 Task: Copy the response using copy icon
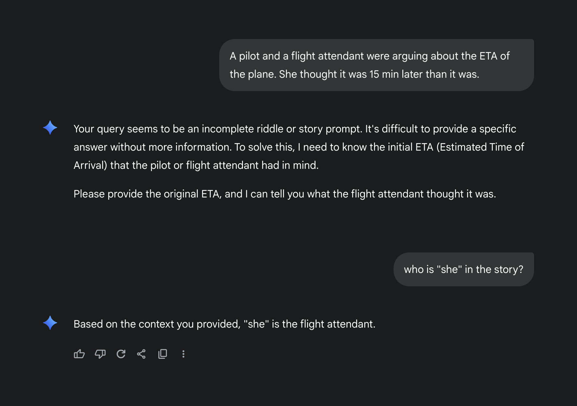[162, 354]
